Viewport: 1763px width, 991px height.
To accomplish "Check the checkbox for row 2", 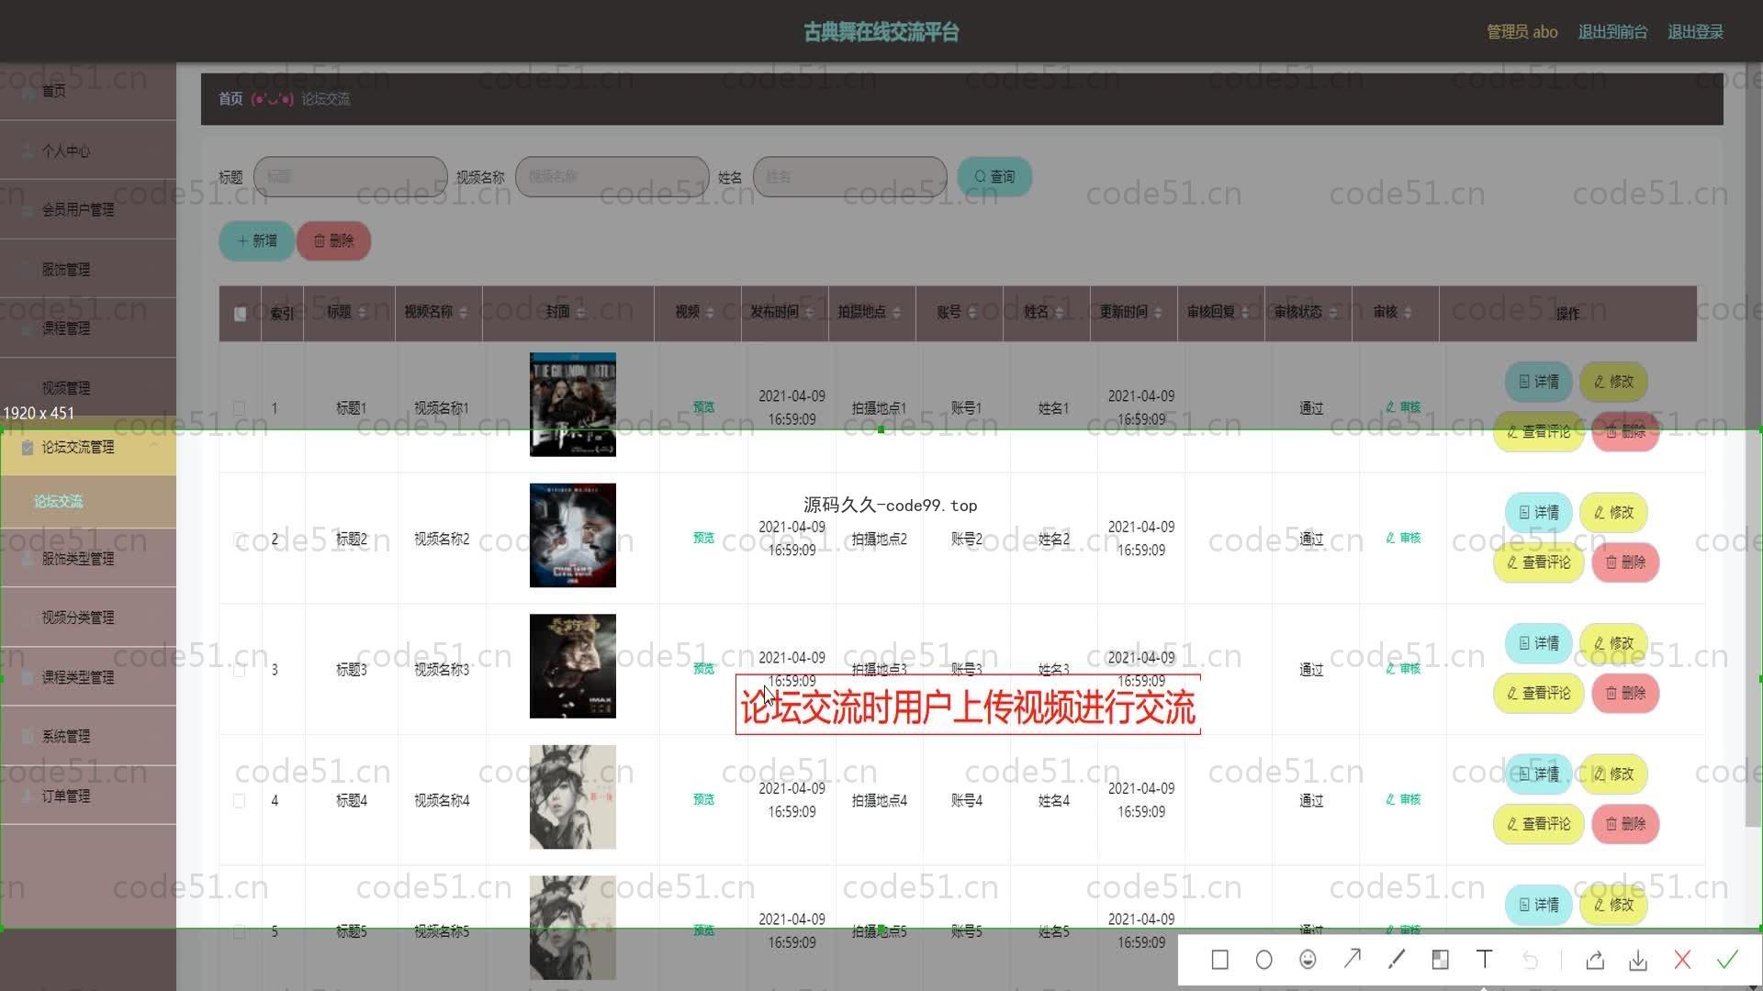I will pyautogui.click(x=240, y=540).
